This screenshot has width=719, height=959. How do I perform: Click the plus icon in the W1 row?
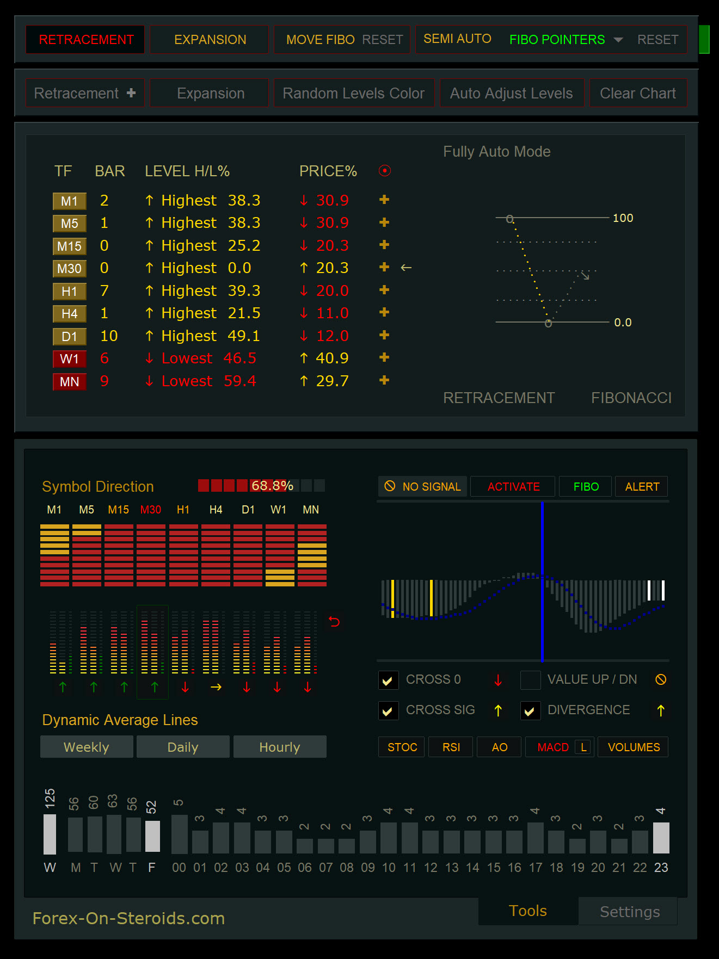point(384,358)
